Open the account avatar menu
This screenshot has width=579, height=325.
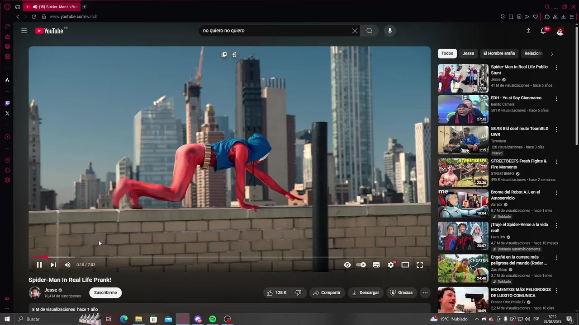560,31
